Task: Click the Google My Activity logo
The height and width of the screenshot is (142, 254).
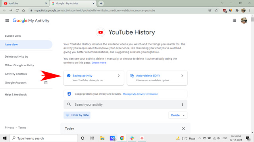Action: 31,21
